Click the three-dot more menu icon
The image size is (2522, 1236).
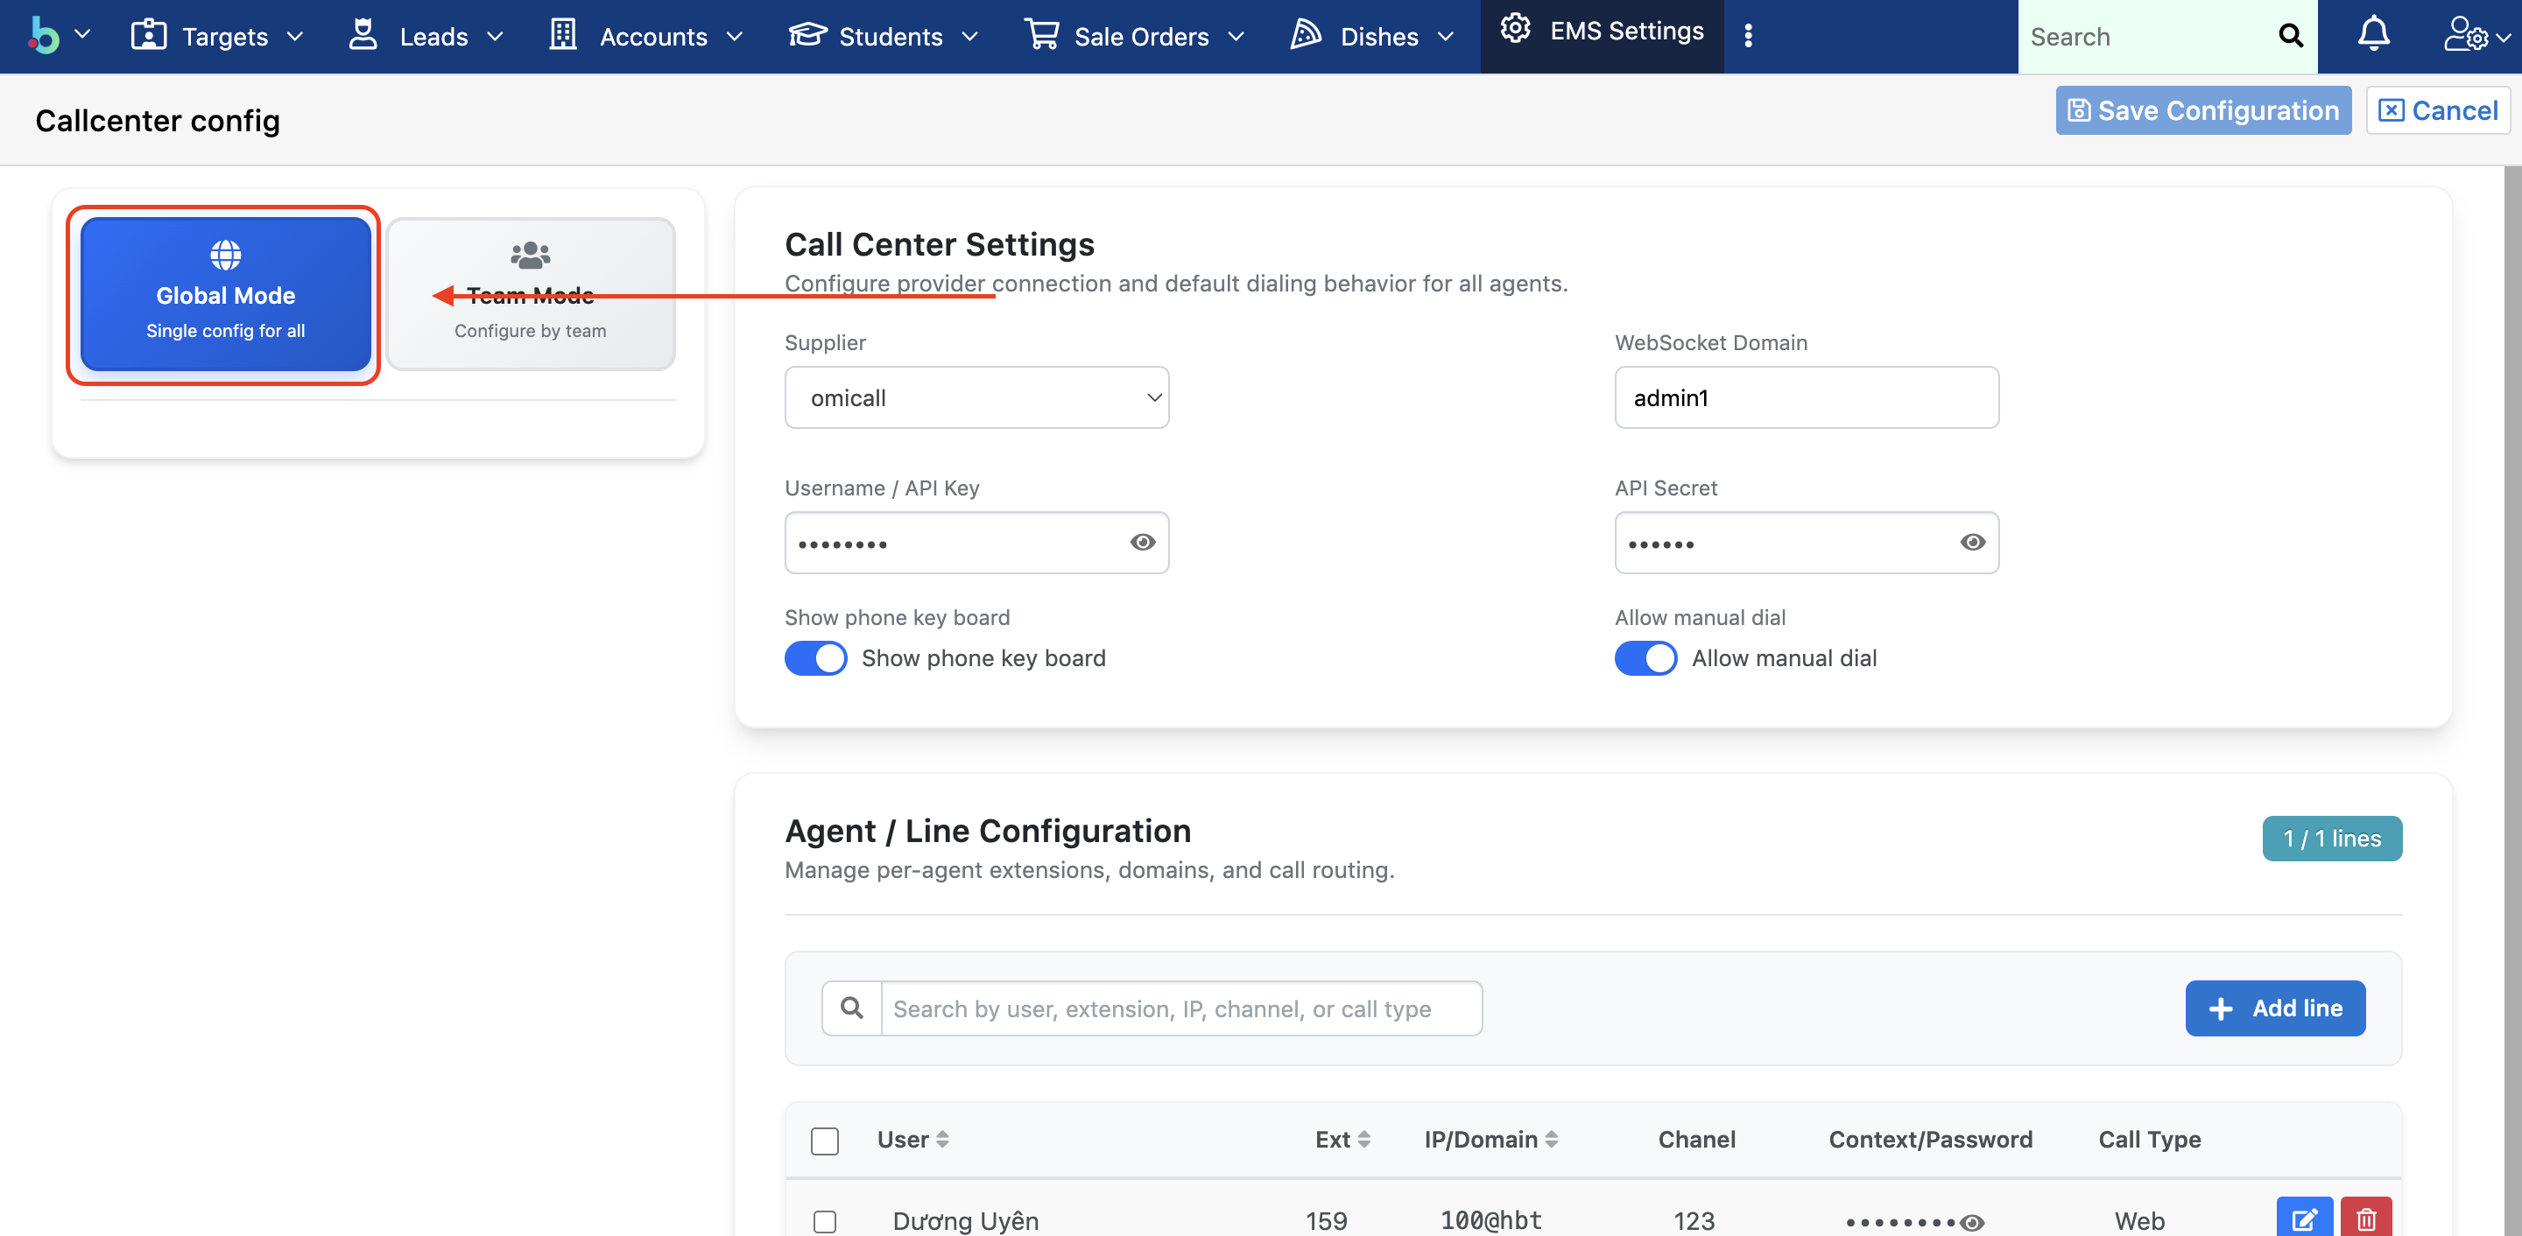(x=1748, y=36)
